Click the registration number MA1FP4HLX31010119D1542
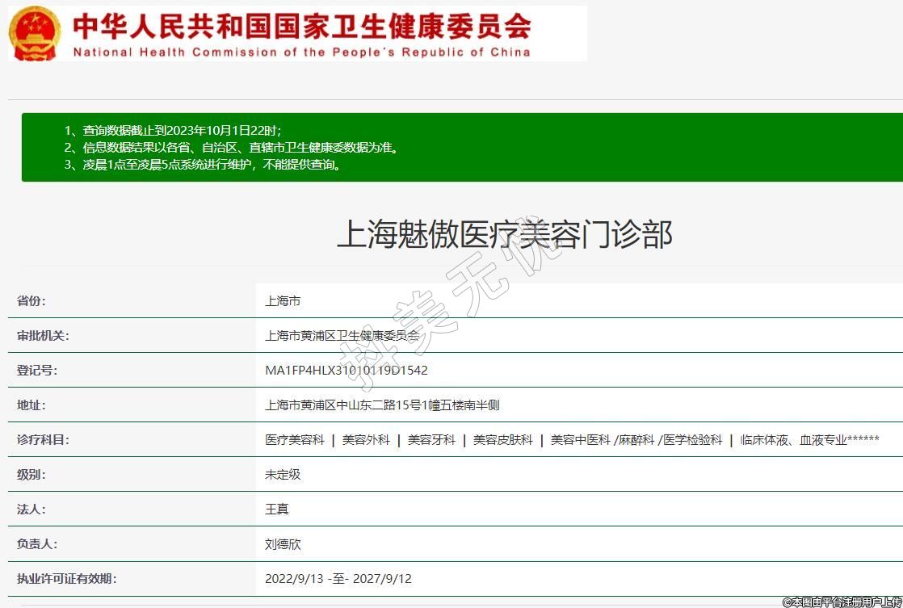Viewport: 903px width, 608px height. [346, 371]
